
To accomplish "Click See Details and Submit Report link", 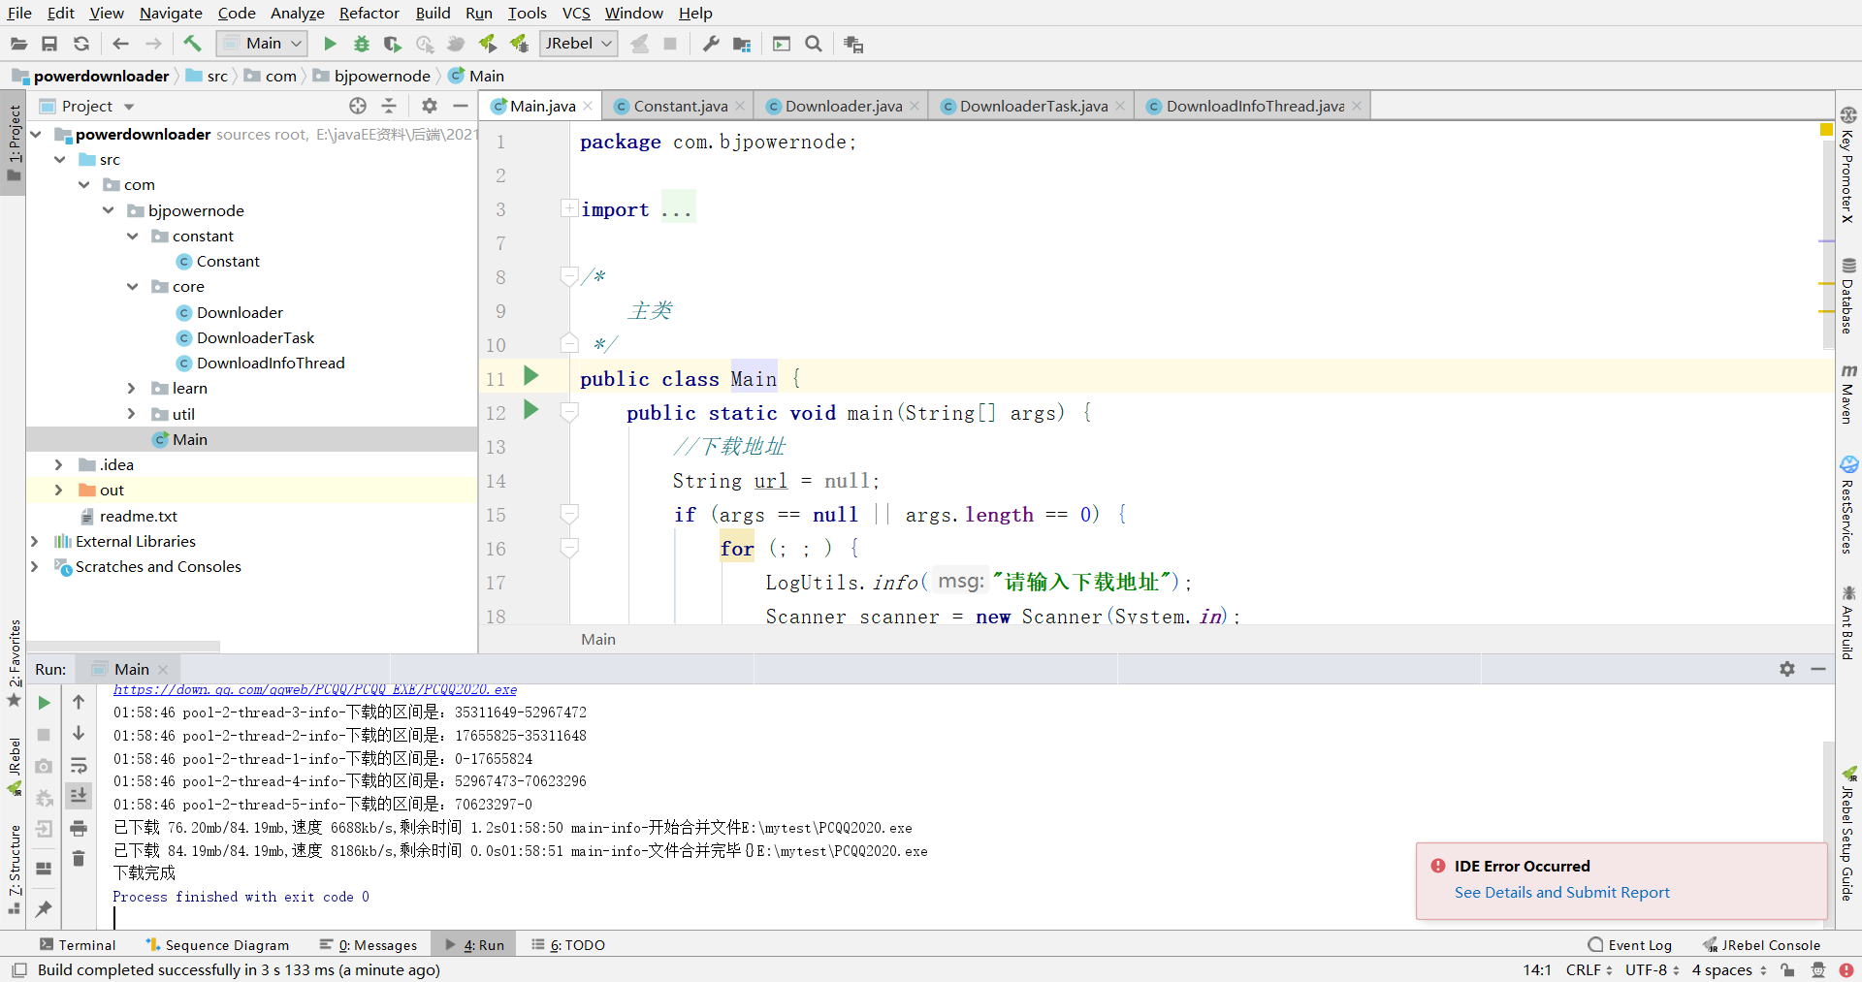I will pos(1561,892).
